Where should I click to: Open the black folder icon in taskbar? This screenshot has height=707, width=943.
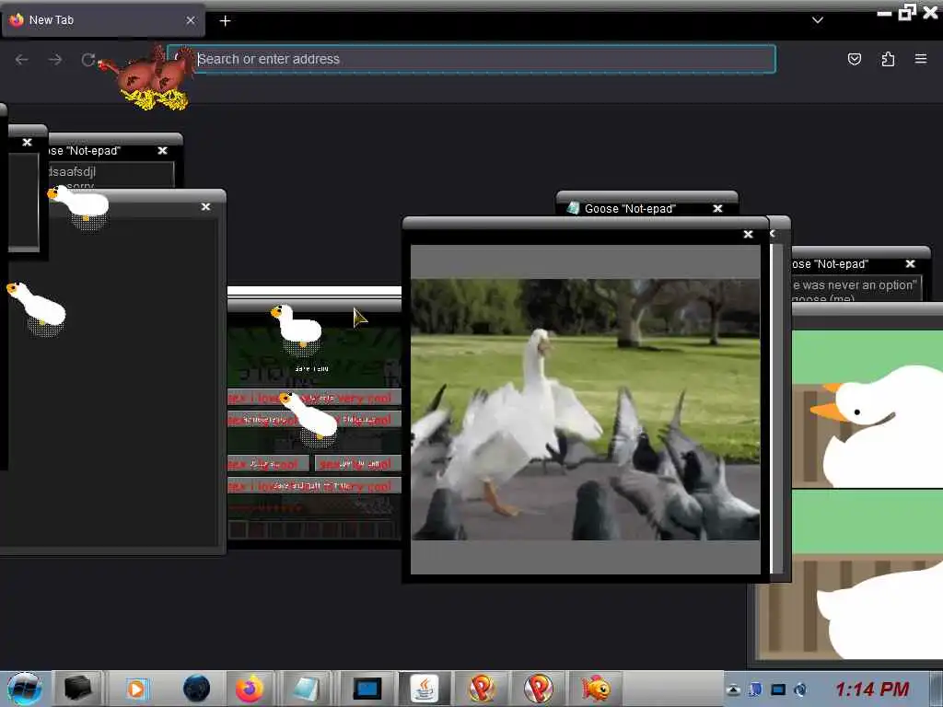[77, 689]
